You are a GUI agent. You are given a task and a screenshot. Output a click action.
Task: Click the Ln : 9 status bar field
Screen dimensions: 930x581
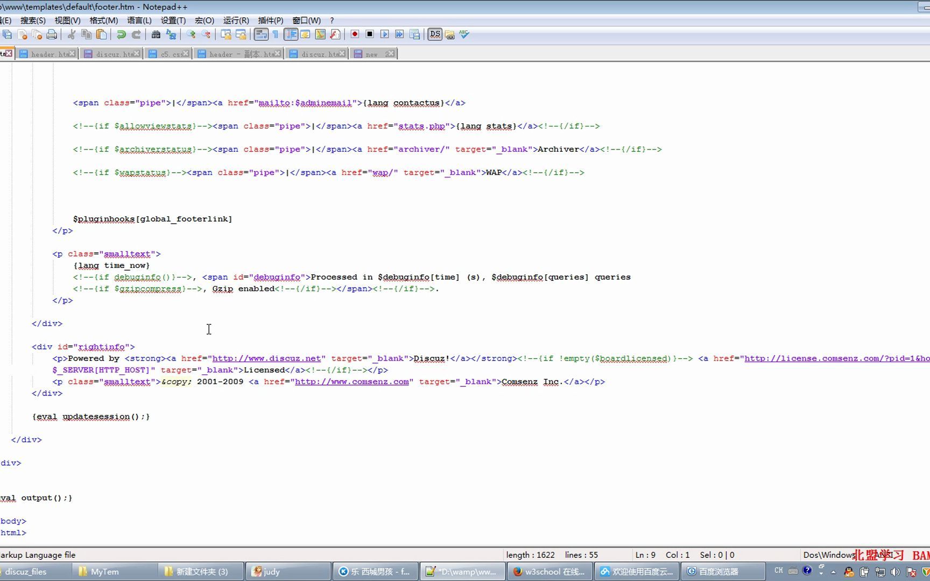(645, 555)
